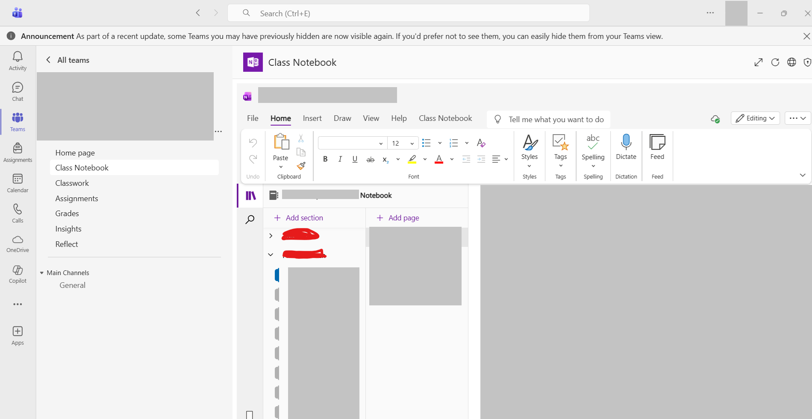The image size is (812, 419).
Task: Open the font color picker arrow
Action: (452, 159)
